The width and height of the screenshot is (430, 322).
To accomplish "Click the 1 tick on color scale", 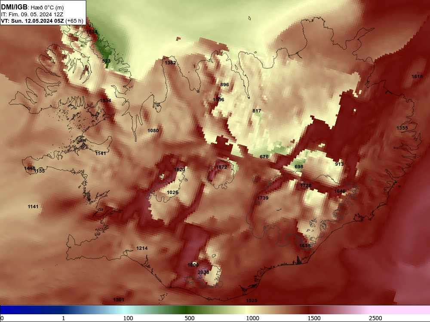I will (x=63, y=318).
